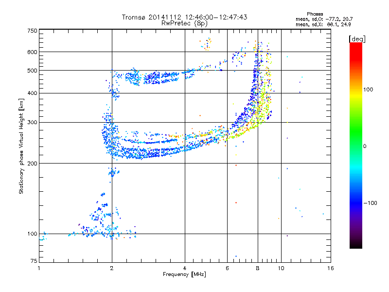The image size is (389, 292).
Task: Click the x-axis tick label '2'
Action: pyautogui.click(x=112, y=268)
